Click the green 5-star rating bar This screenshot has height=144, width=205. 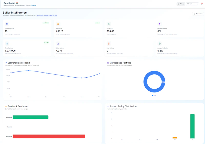pyautogui.click(x=192, y=126)
